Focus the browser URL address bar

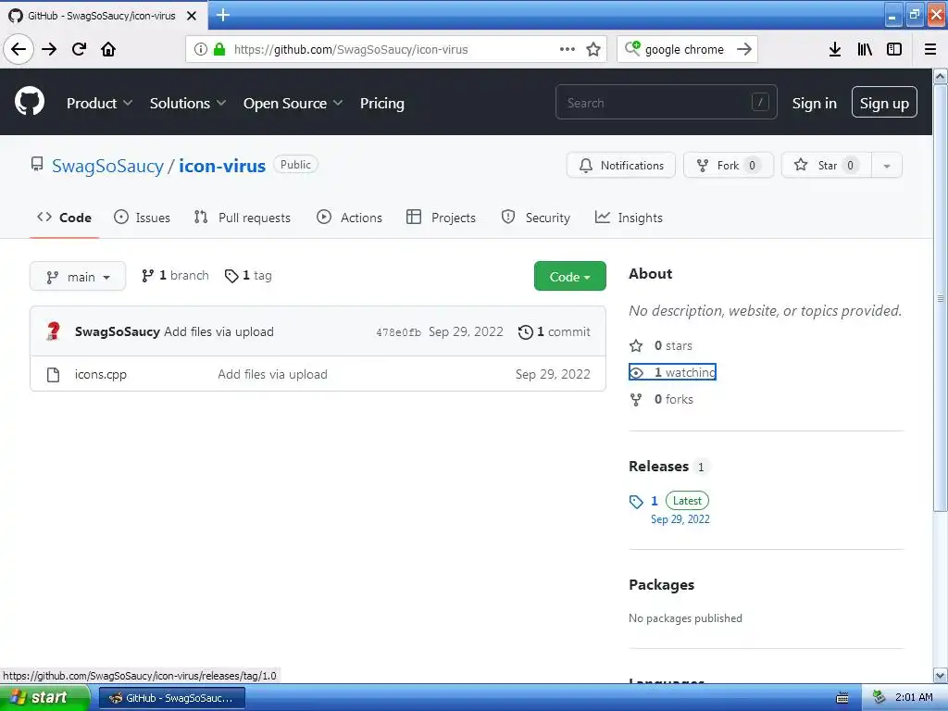click(x=395, y=49)
